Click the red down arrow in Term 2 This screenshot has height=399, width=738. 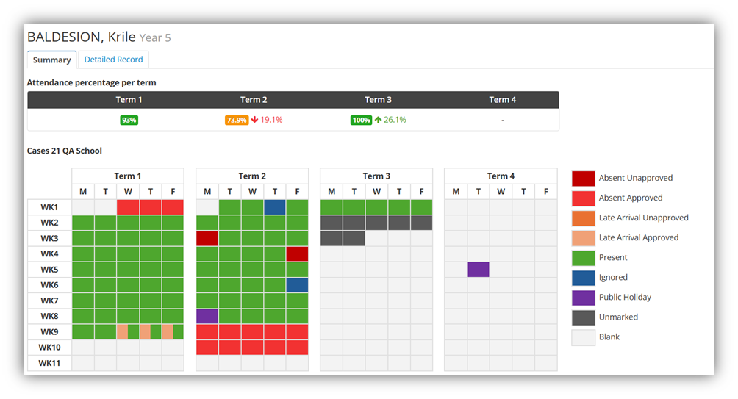point(254,120)
